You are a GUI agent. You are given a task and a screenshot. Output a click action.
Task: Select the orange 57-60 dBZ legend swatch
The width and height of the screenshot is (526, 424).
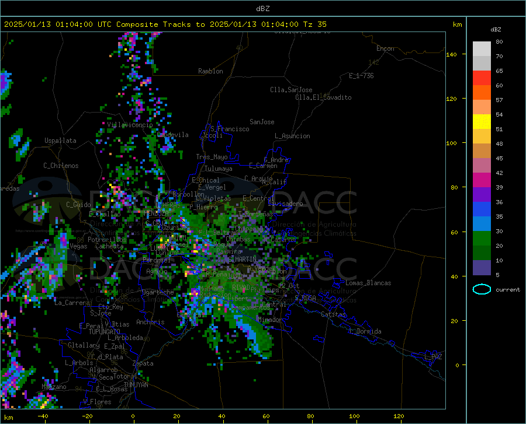coord(482,93)
